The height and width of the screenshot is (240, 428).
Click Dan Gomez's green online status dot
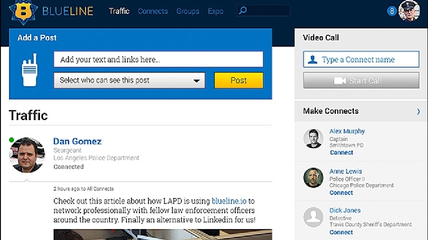coord(11,140)
